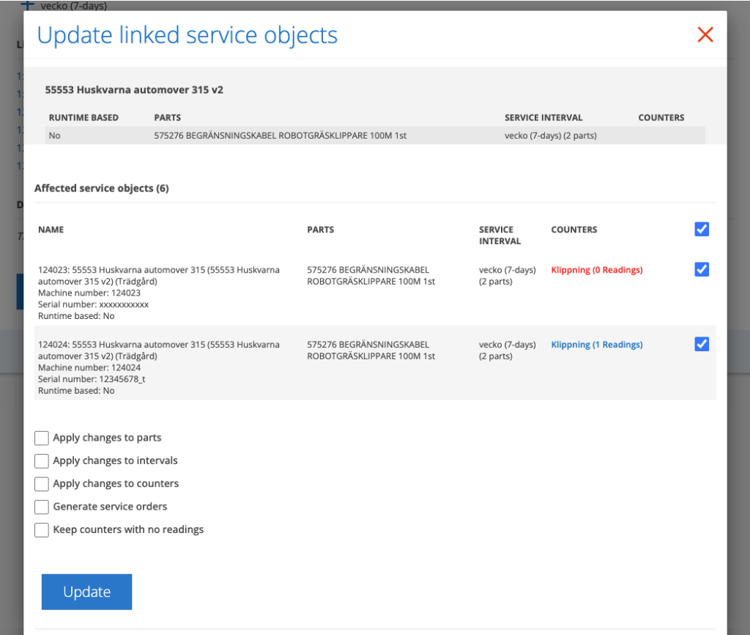Enable Apply changes to counters
This screenshot has width=750, height=635.
point(42,484)
